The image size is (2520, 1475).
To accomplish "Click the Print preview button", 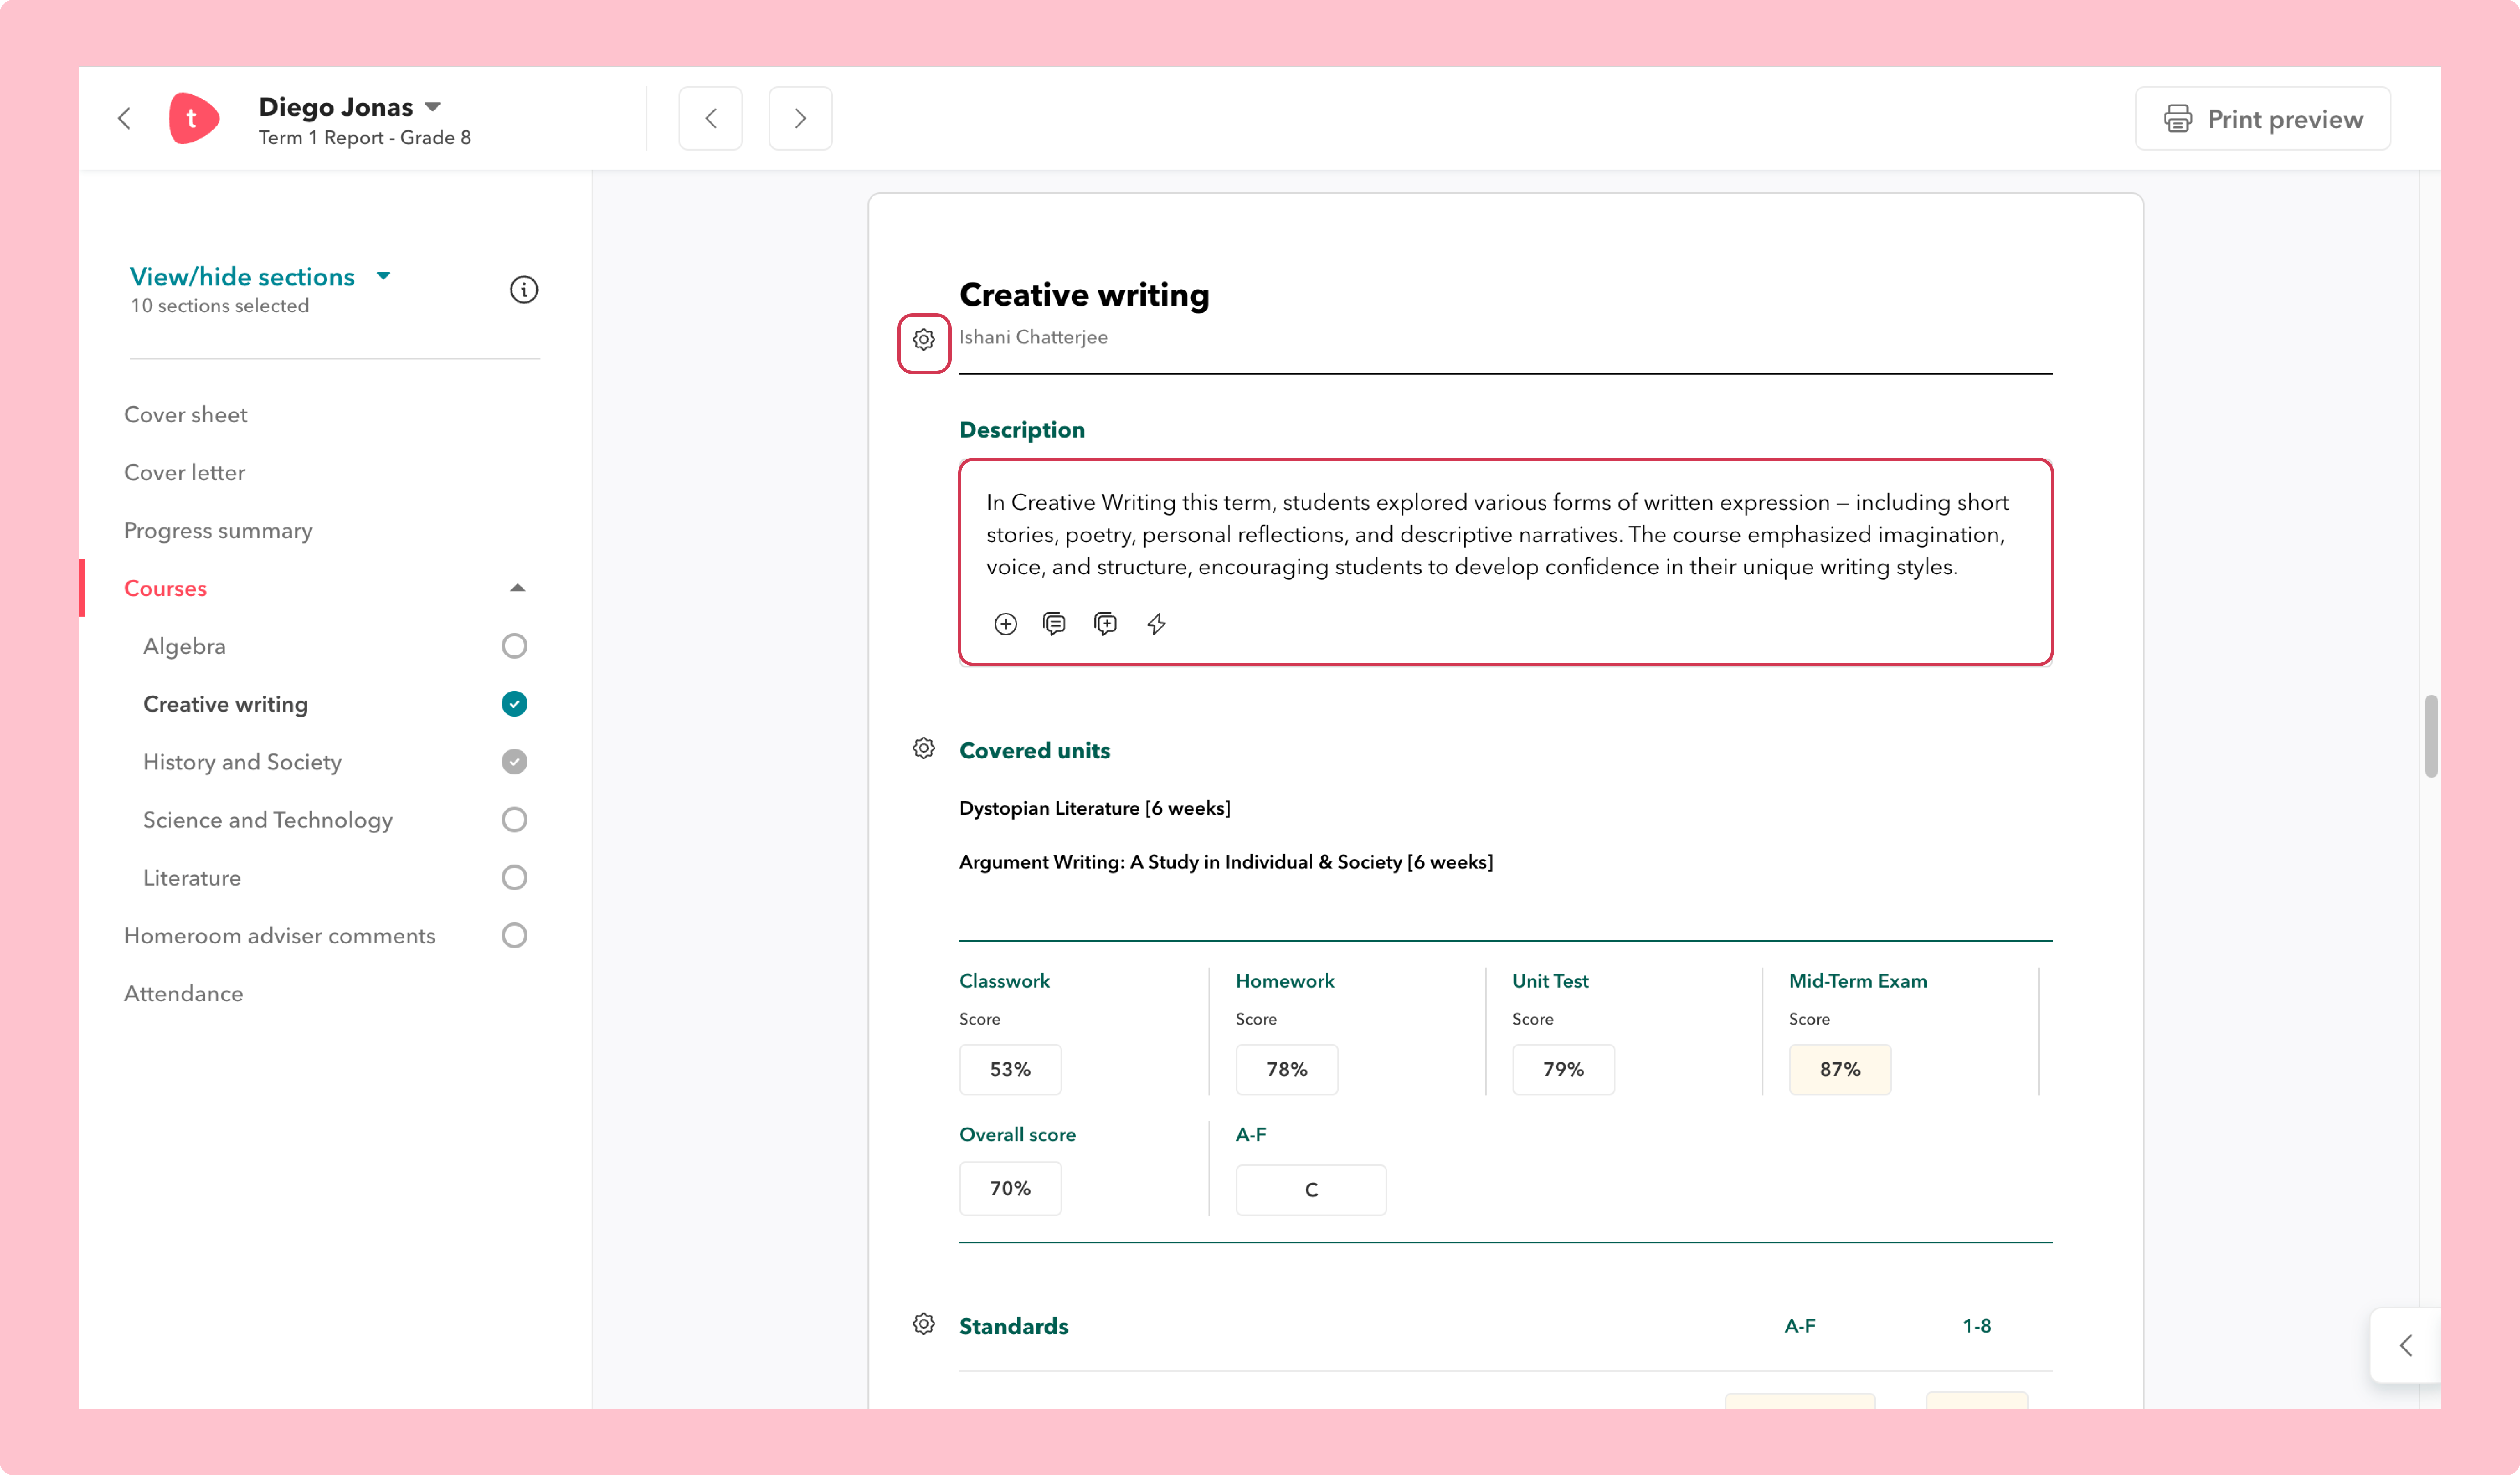I will [x=2262, y=118].
